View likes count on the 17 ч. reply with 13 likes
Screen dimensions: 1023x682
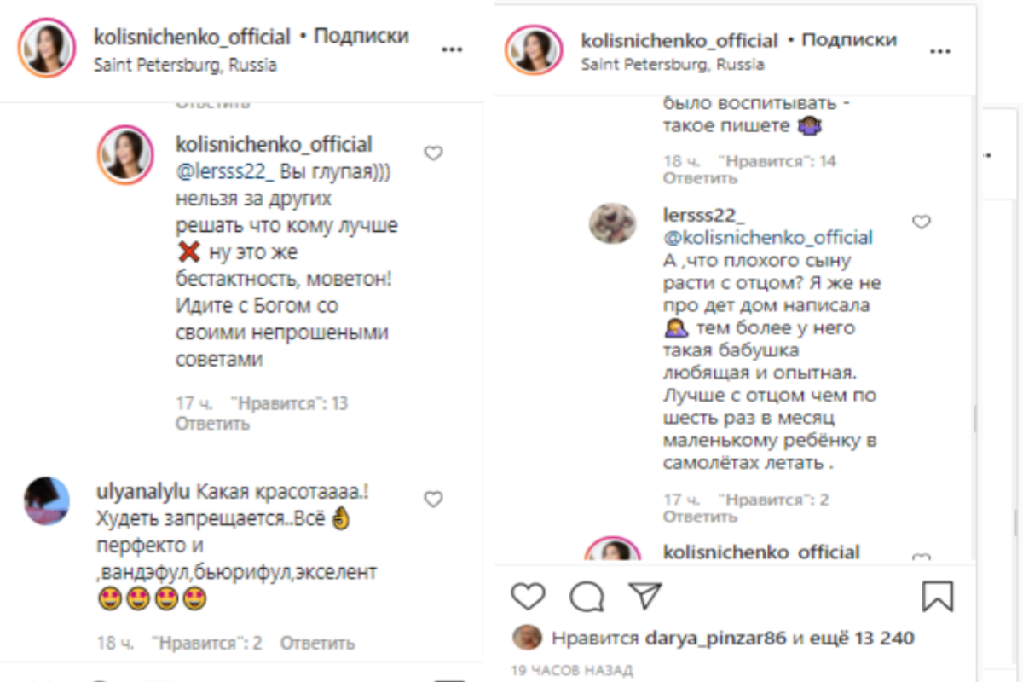tap(289, 403)
